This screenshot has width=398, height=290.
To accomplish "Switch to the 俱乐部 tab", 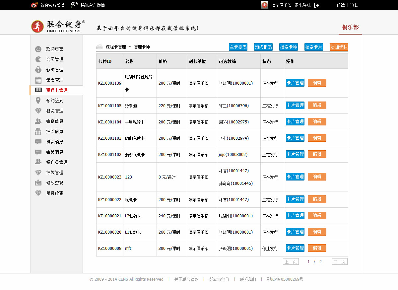I will click(350, 27).
